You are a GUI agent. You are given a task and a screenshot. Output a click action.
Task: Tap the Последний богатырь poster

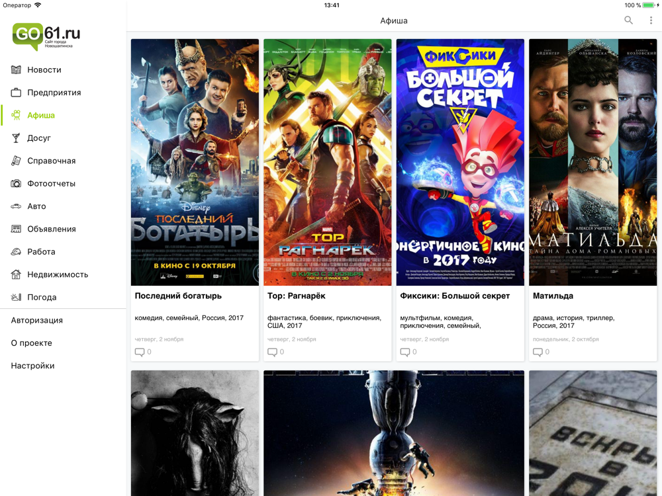(195, 163)
